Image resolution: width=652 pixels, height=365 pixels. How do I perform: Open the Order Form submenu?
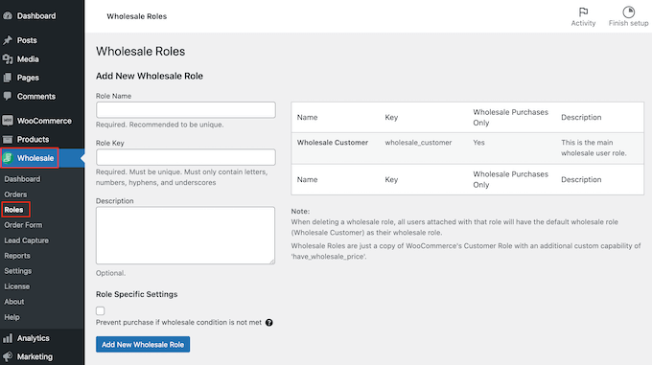coord(23,225)
